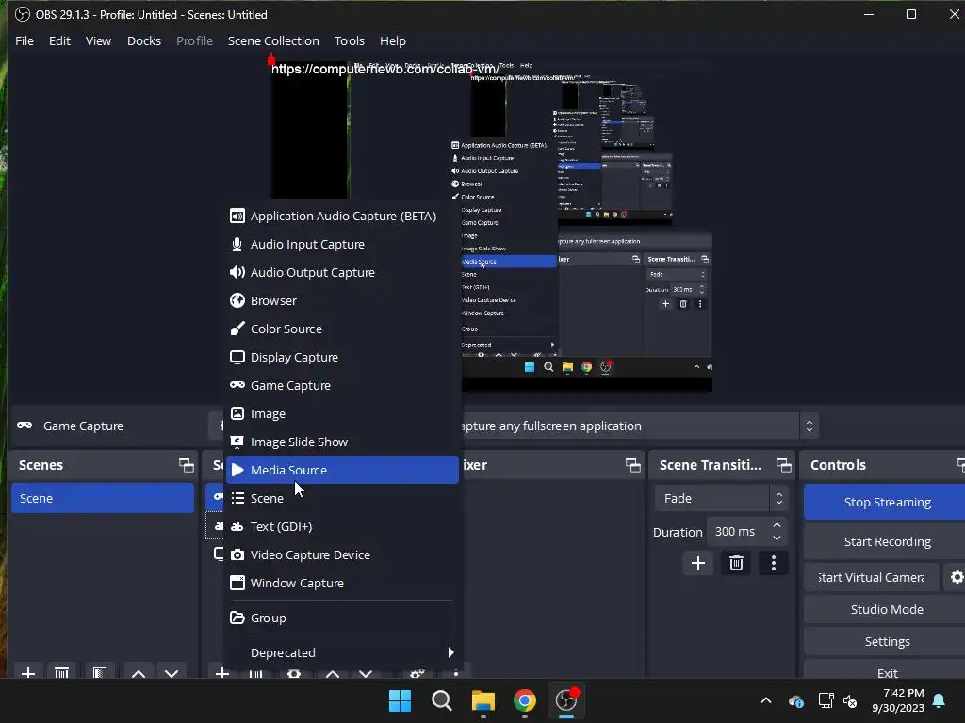Add a Display Capture source
965x723 pixels.
[342, 357]
